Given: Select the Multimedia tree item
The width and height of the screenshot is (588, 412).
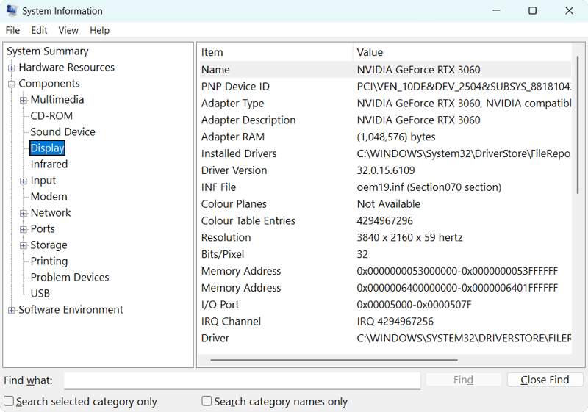Looking at the screenshot, I should pos(57,100).
